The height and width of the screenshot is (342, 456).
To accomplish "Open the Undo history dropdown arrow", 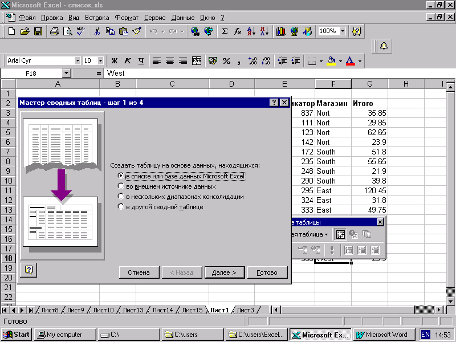I will (163, 31).
